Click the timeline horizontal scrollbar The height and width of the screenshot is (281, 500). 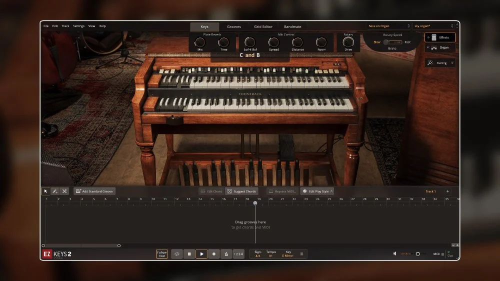[x=81, y=245]
